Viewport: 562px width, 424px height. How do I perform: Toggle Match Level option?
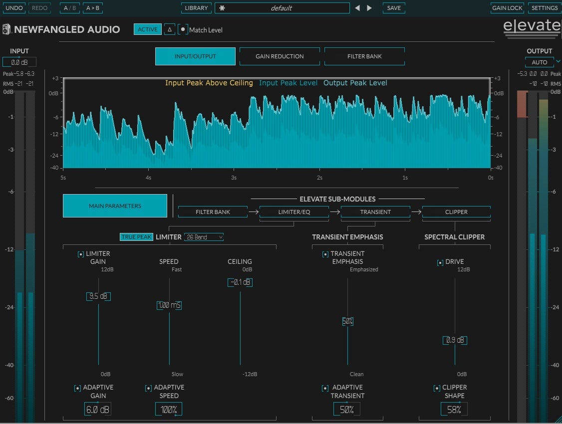(x=183, y=29)
